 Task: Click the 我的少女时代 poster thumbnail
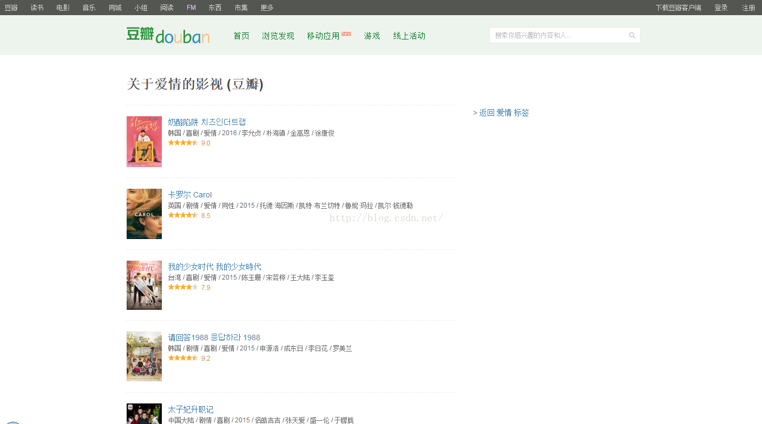pyautogui.click(x=144, y=285)
